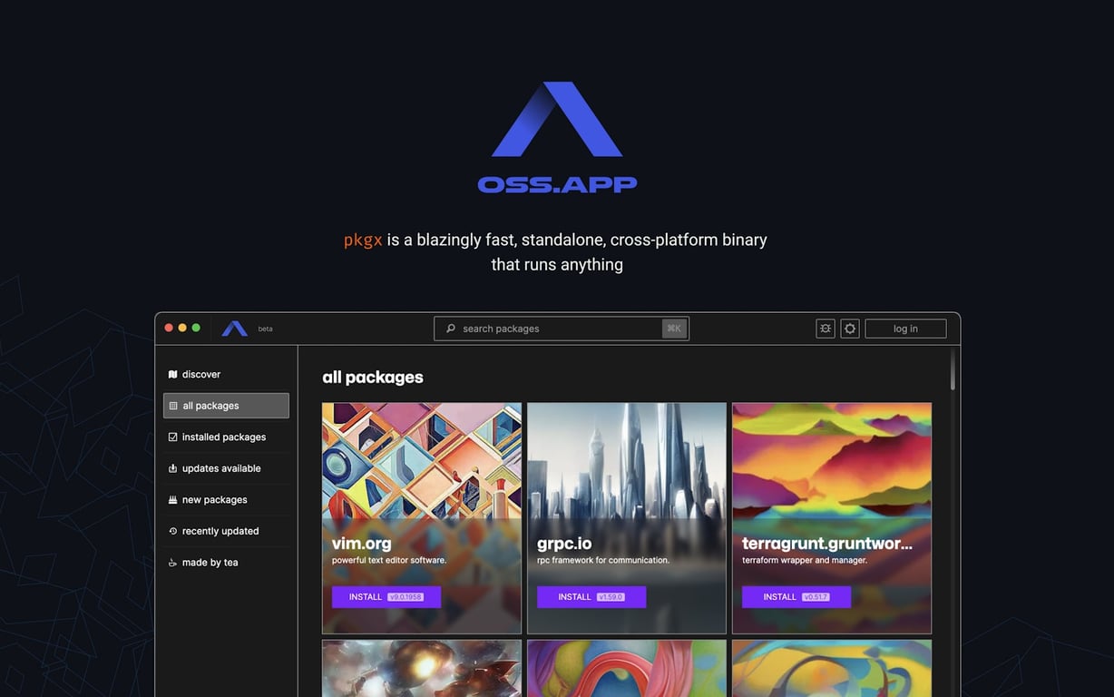View recently updated packages

[x=226, y=531]
